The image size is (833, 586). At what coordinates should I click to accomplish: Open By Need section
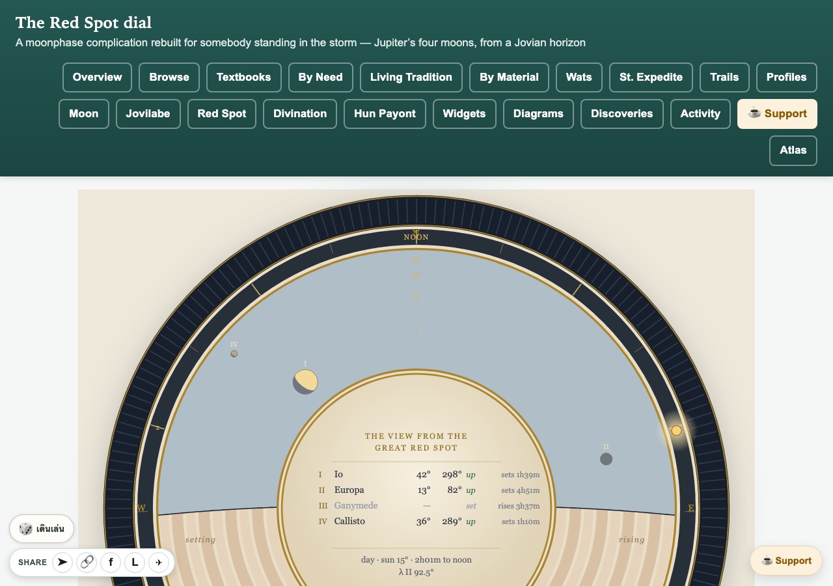[x=321, y=77]
